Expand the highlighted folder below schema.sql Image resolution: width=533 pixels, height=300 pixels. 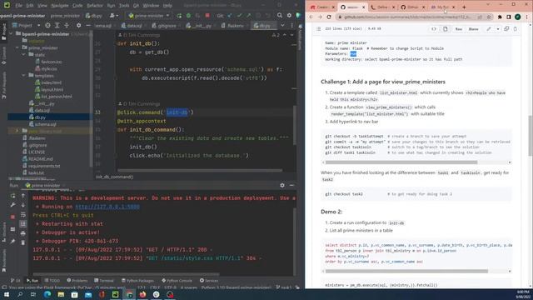point(17,131)
